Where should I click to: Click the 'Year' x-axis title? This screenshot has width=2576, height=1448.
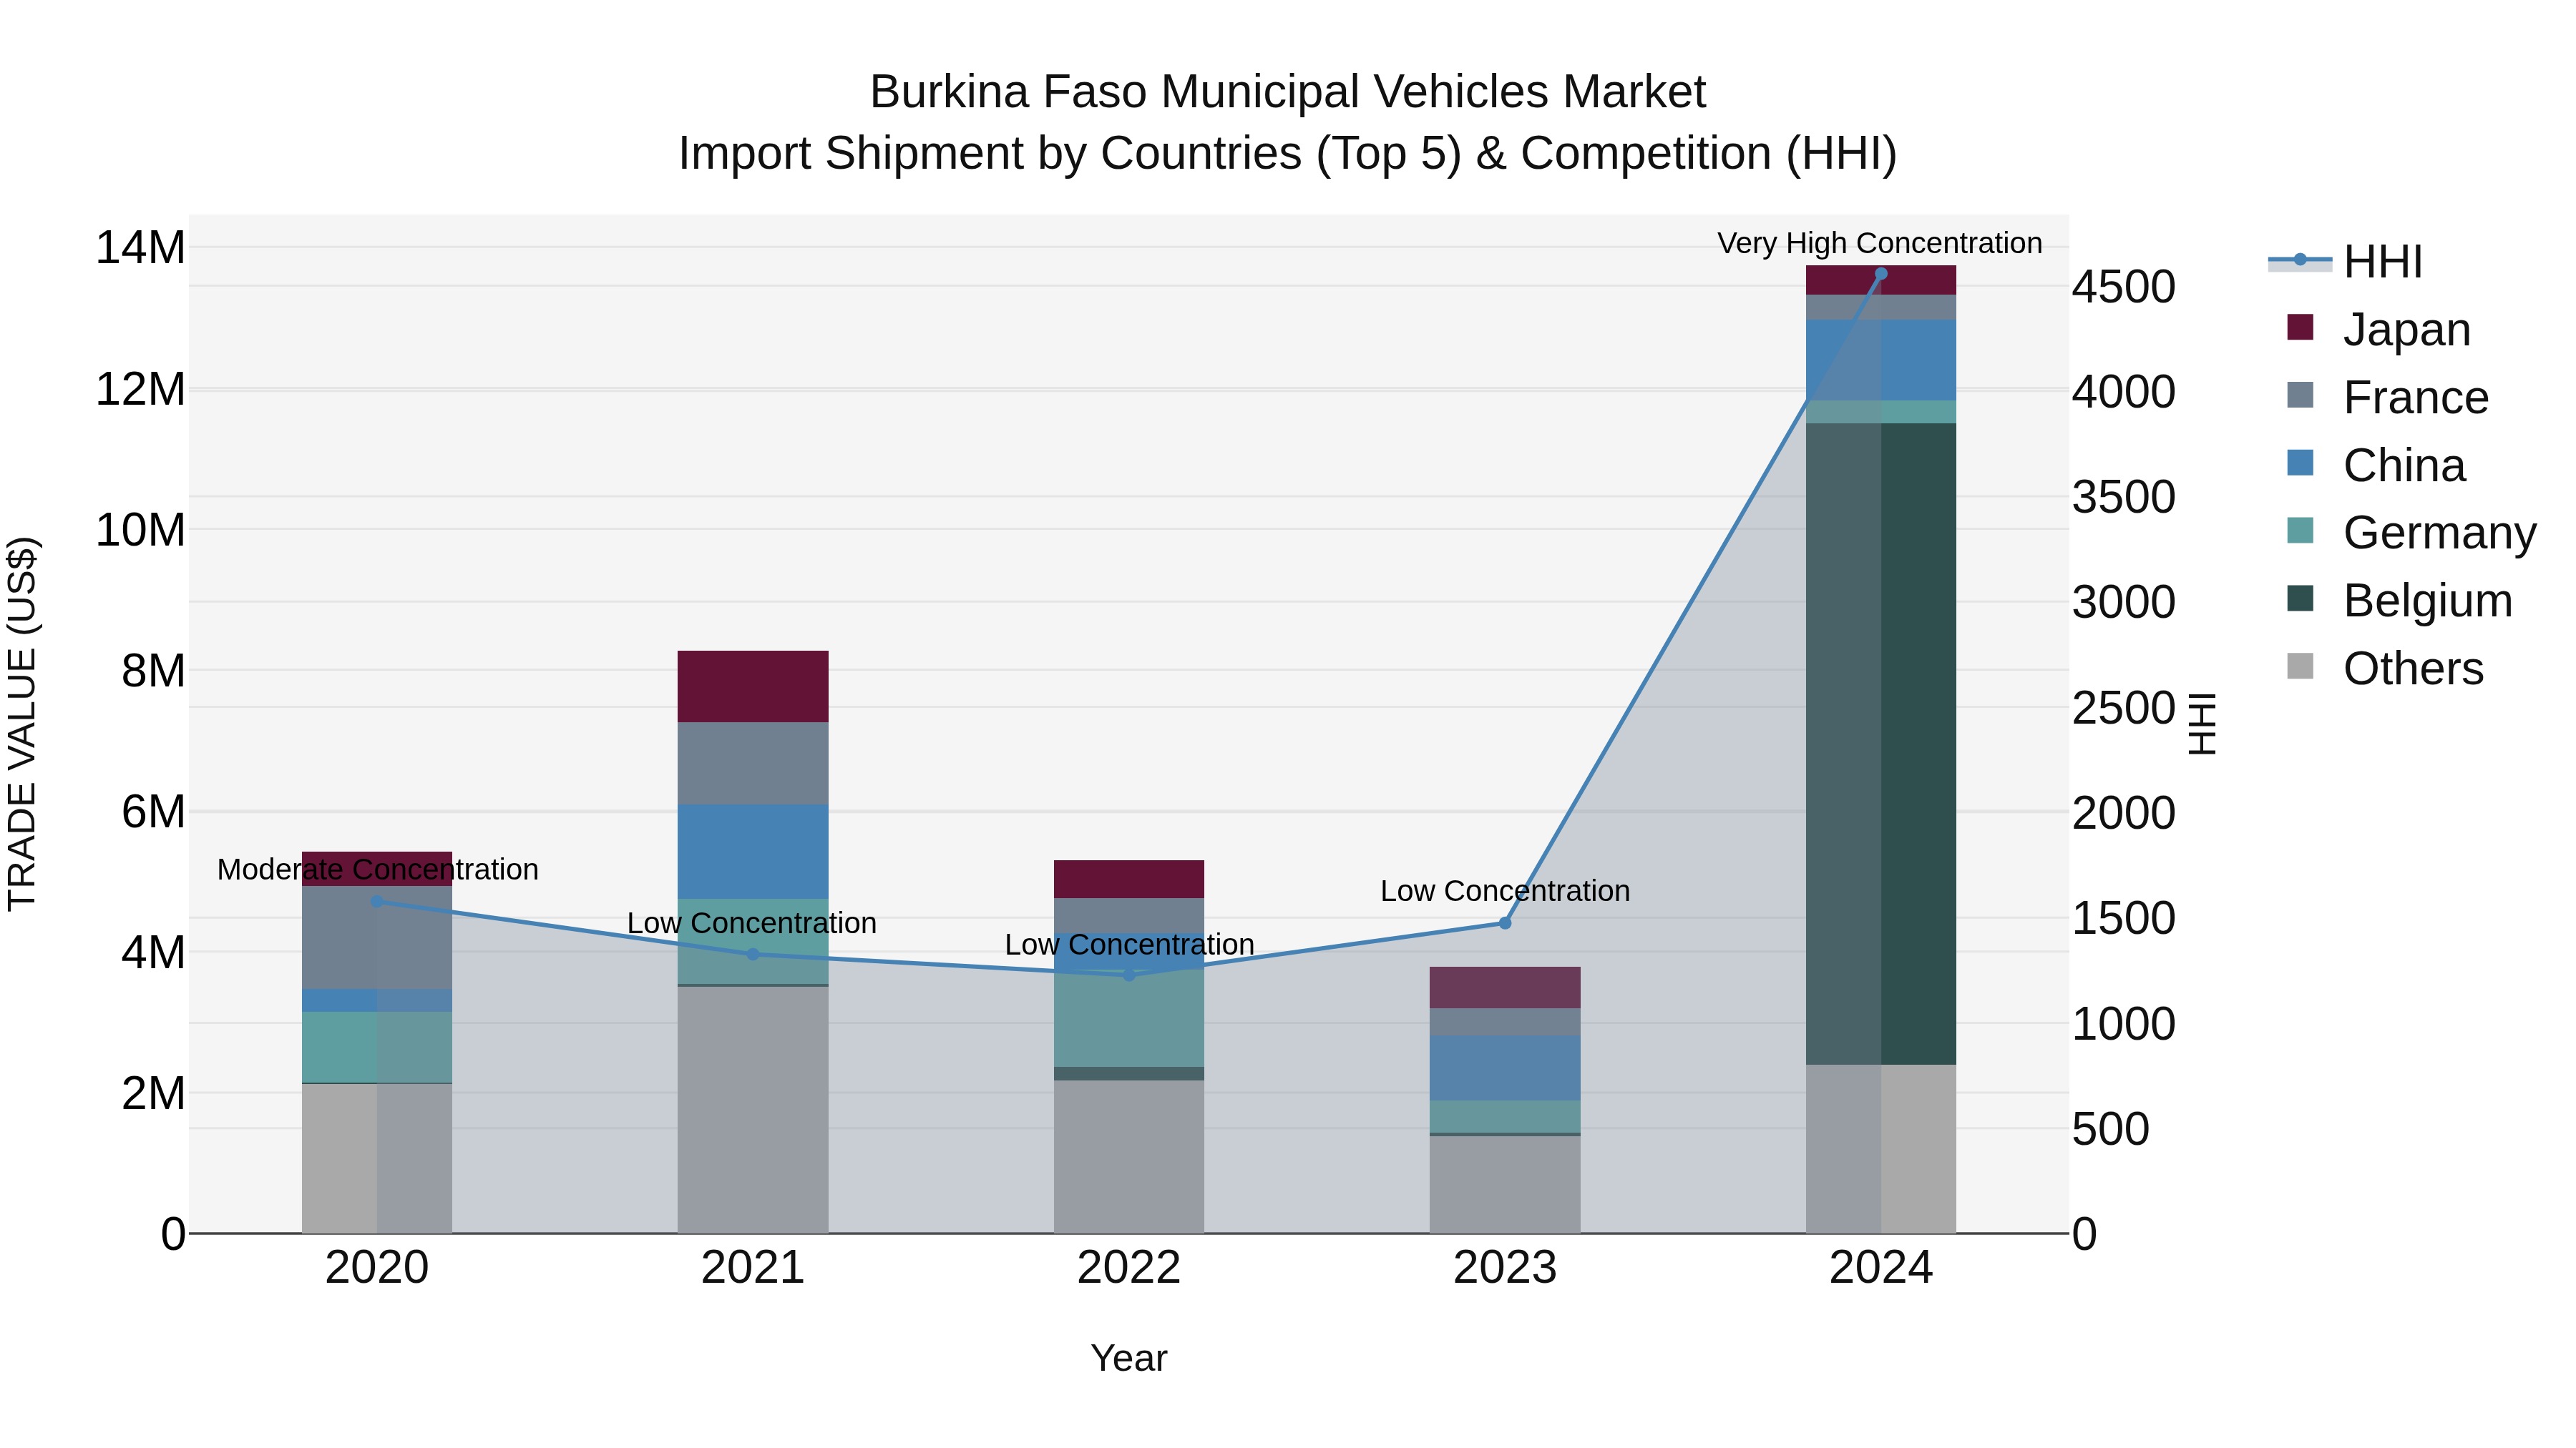pyautogui.click(x=1129, y=1358)
